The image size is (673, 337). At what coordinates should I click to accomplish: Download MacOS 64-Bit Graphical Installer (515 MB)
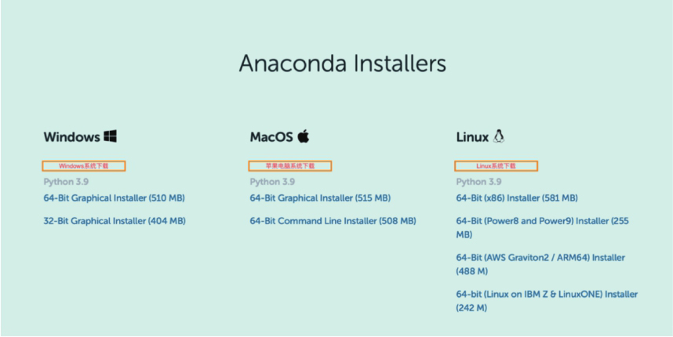[320, 198]
